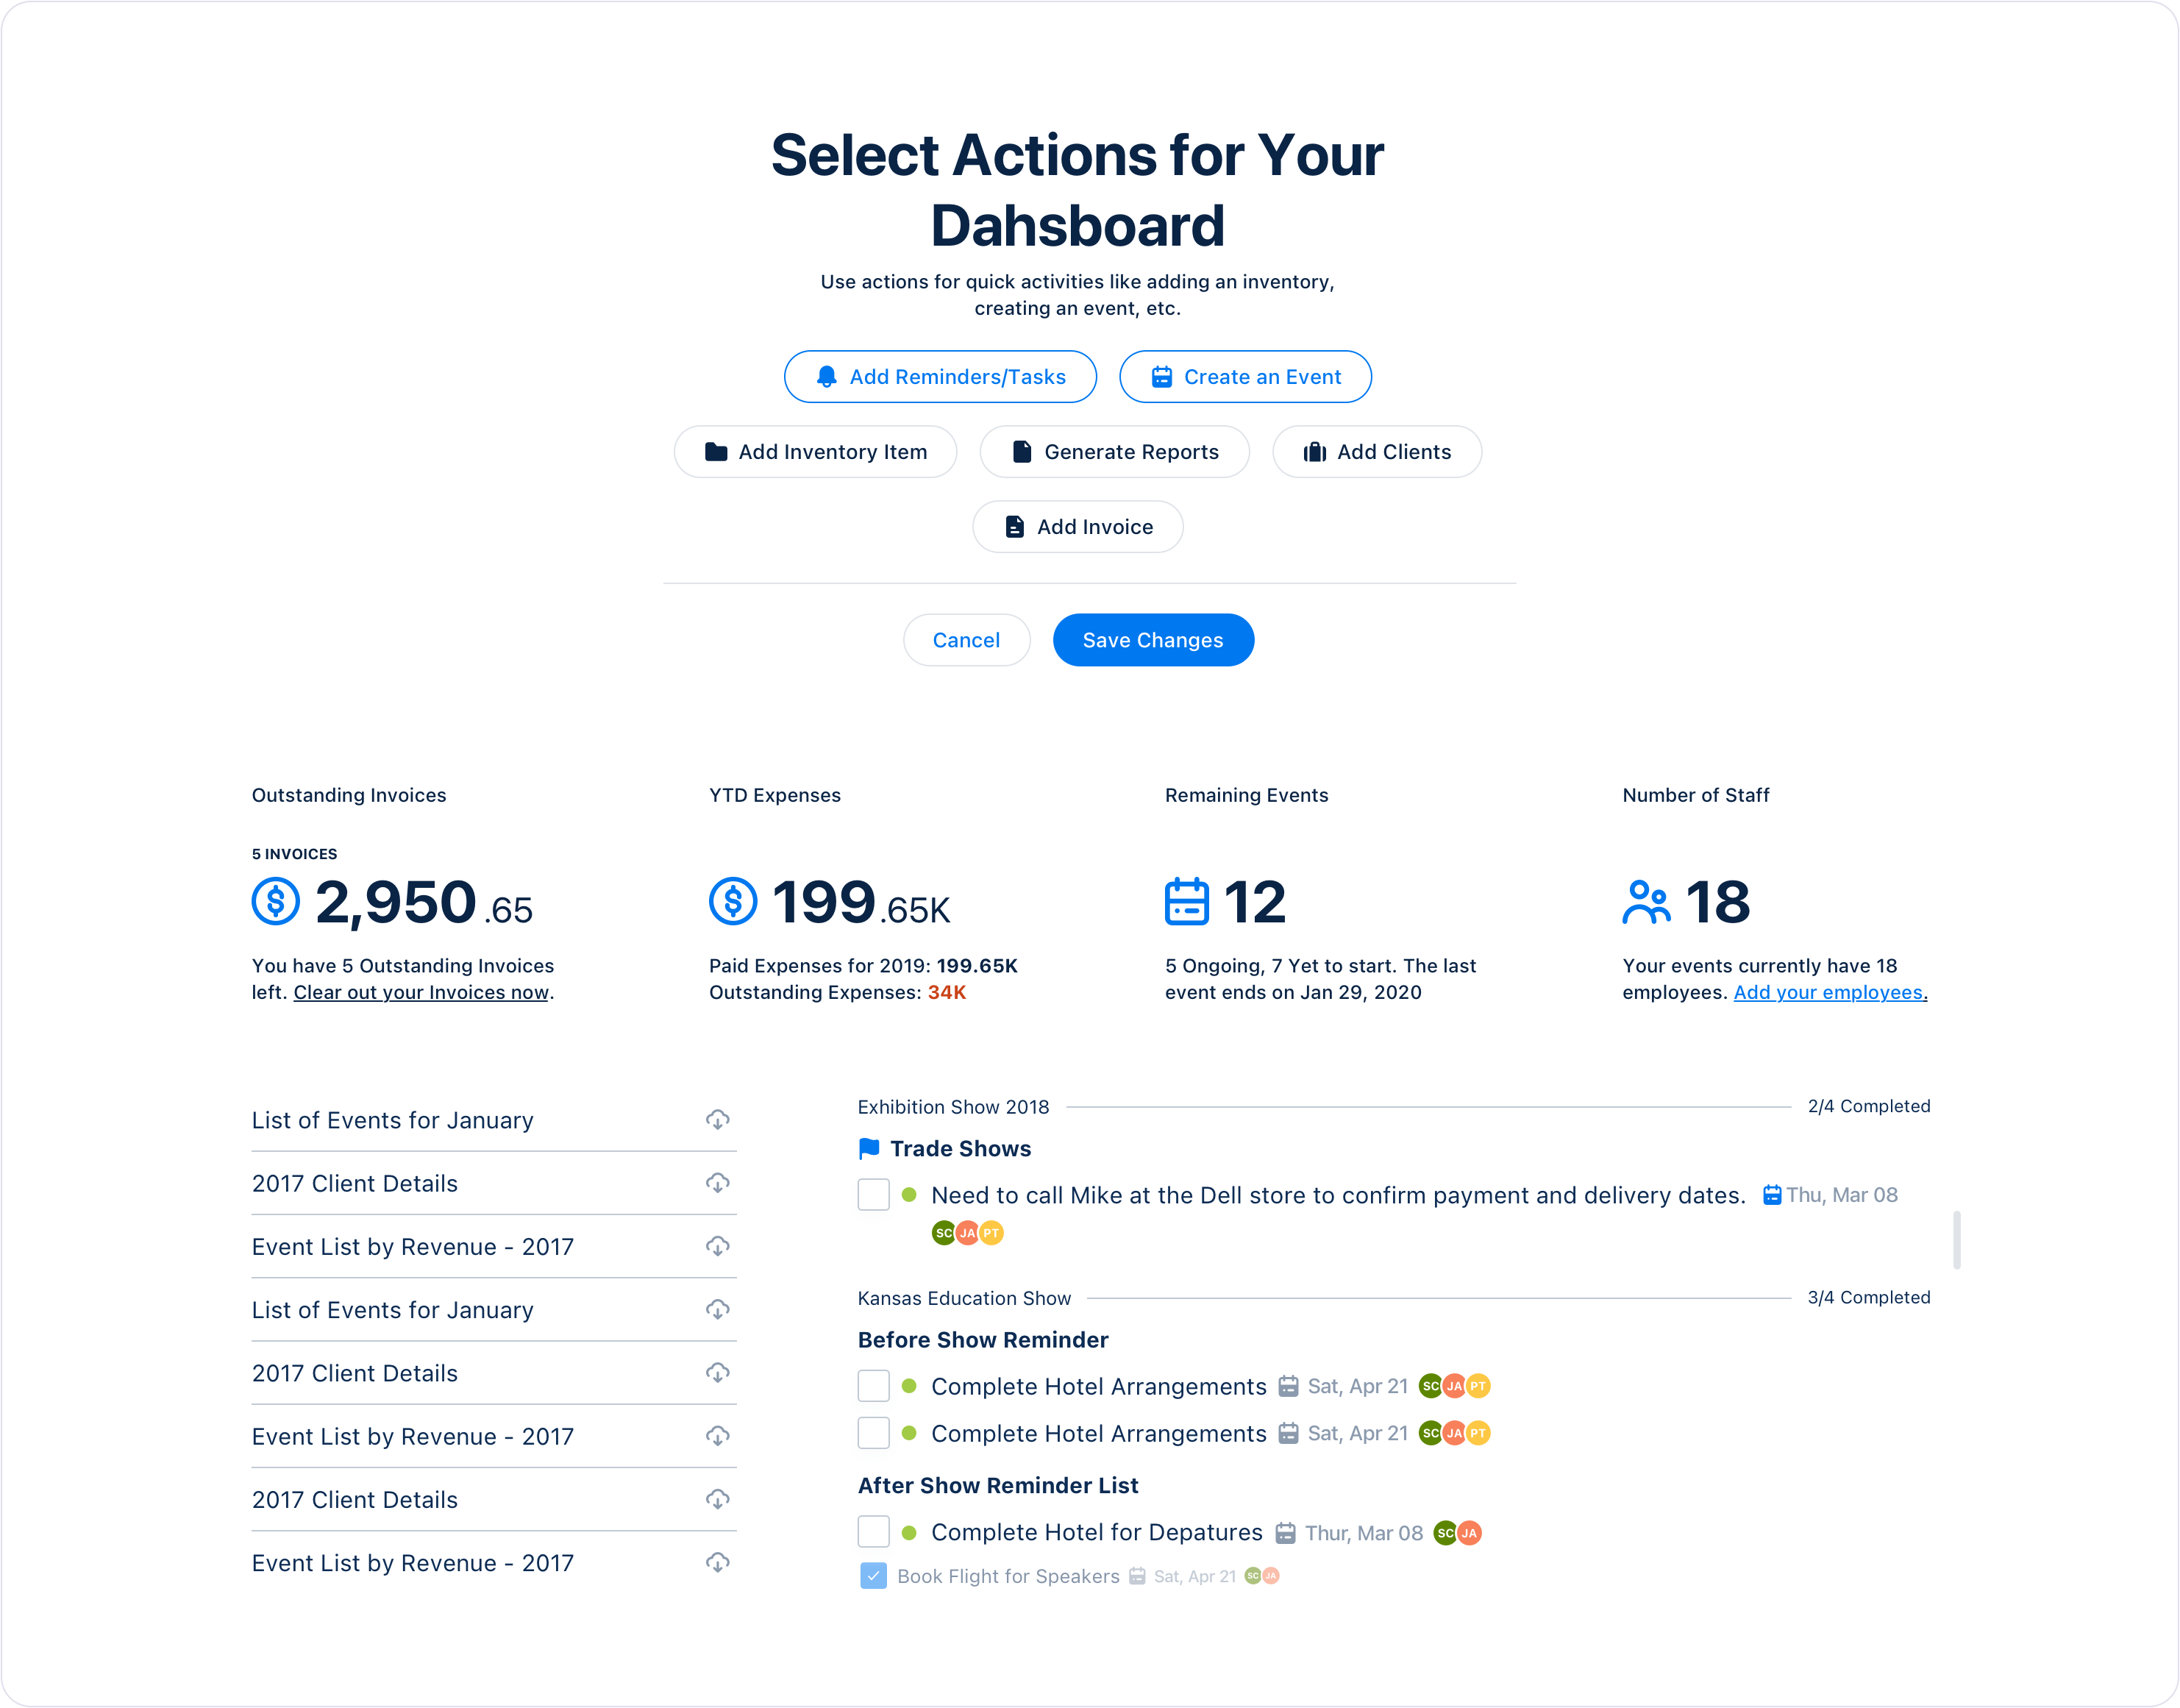This screenshot has width=2180, height=1708.
Task: Click the dollar icon beside 2,950.65
Action: [276, 901]
